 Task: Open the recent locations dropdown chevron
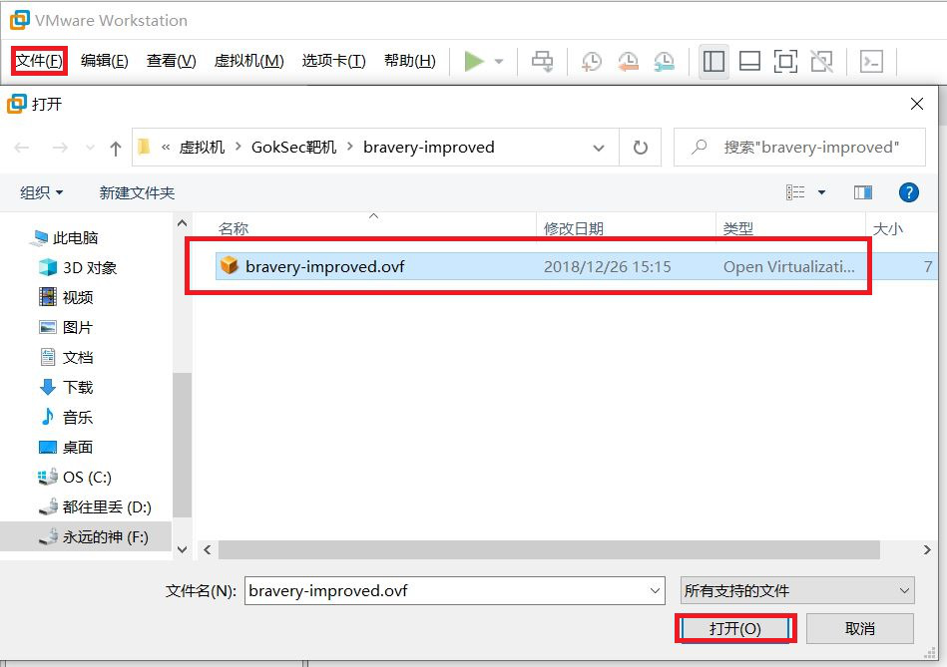pyautogui.click(x=90, y=148)
